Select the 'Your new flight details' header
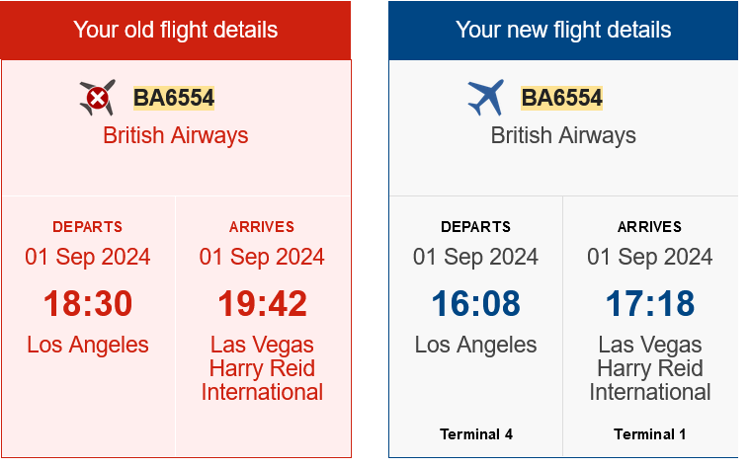 tap(563, 30)
